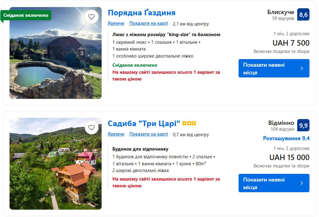The height and width of the screenshot is (217, 319).
Task: Click the 9,9 rating score badge
Action: point(303,125)
